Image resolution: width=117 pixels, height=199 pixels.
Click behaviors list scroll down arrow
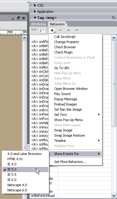click(114, 195)
